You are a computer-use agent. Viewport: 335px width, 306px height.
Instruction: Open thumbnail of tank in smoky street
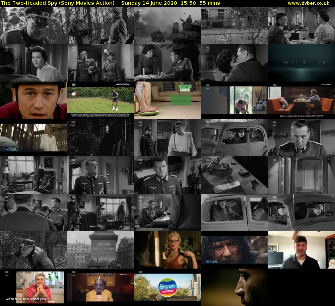167,25
